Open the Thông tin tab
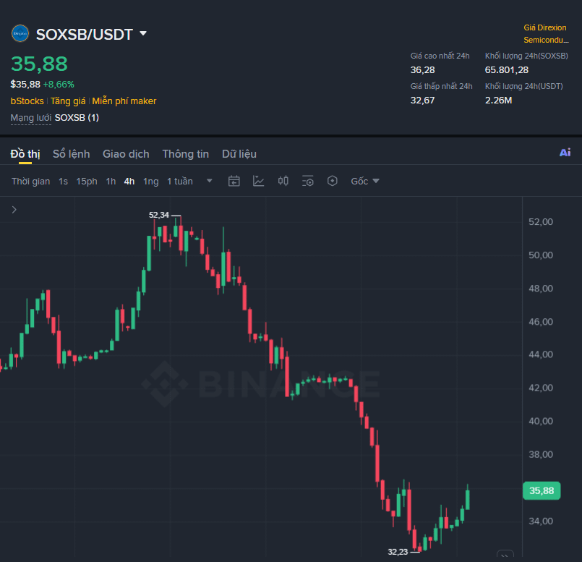582x562 pixels. click(x=186, y=154)
